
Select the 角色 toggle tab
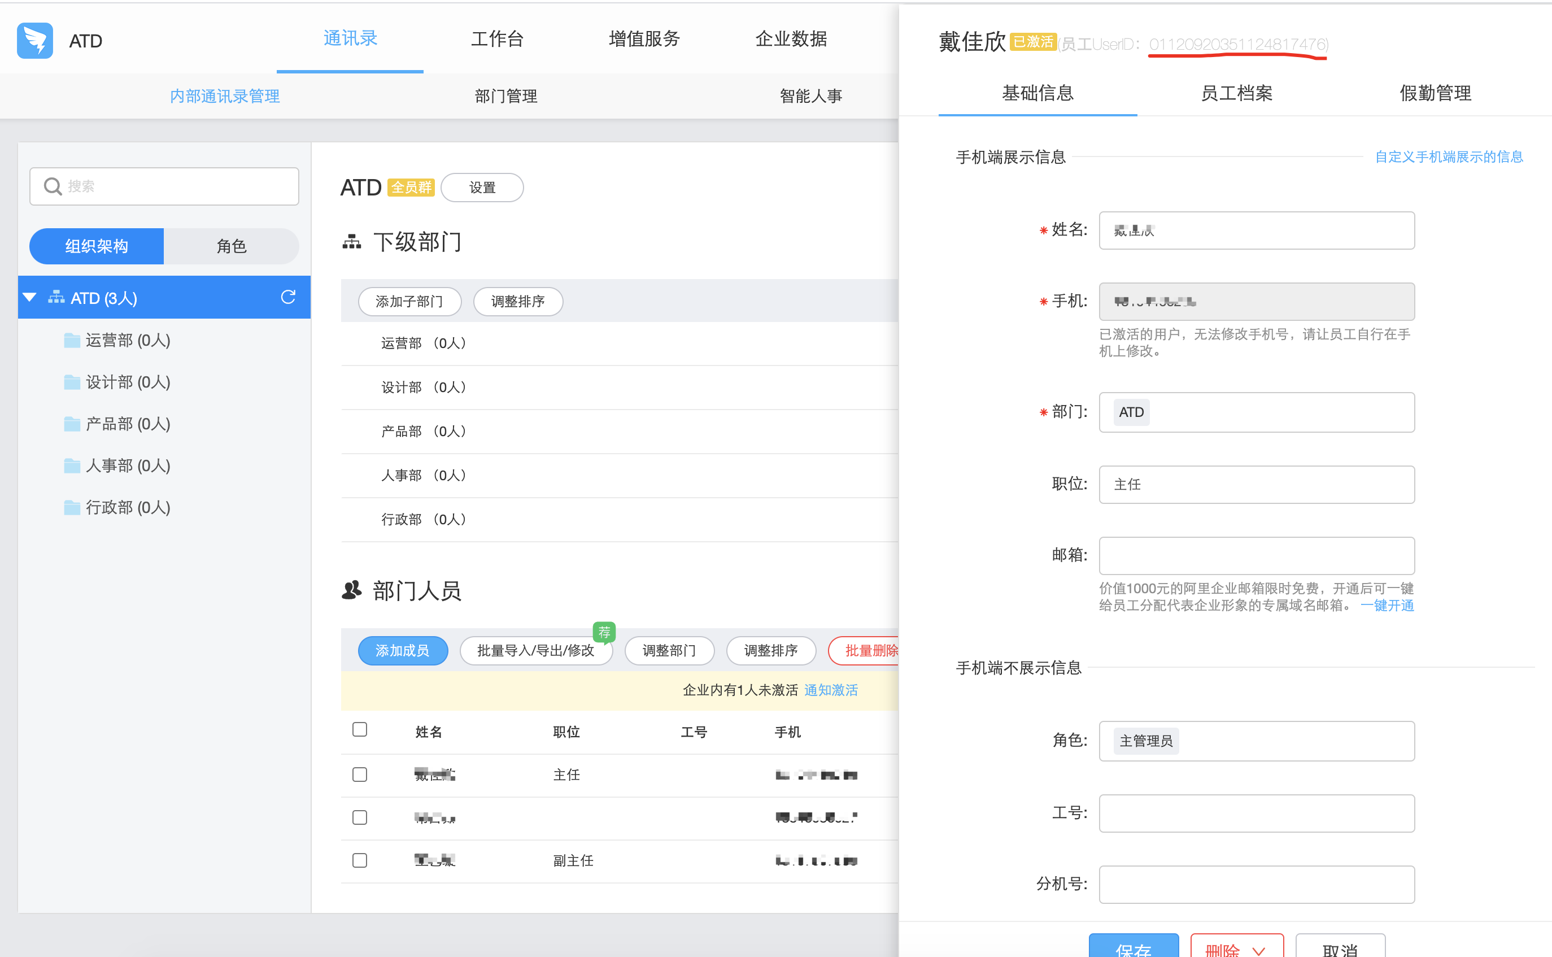[231, 246]
